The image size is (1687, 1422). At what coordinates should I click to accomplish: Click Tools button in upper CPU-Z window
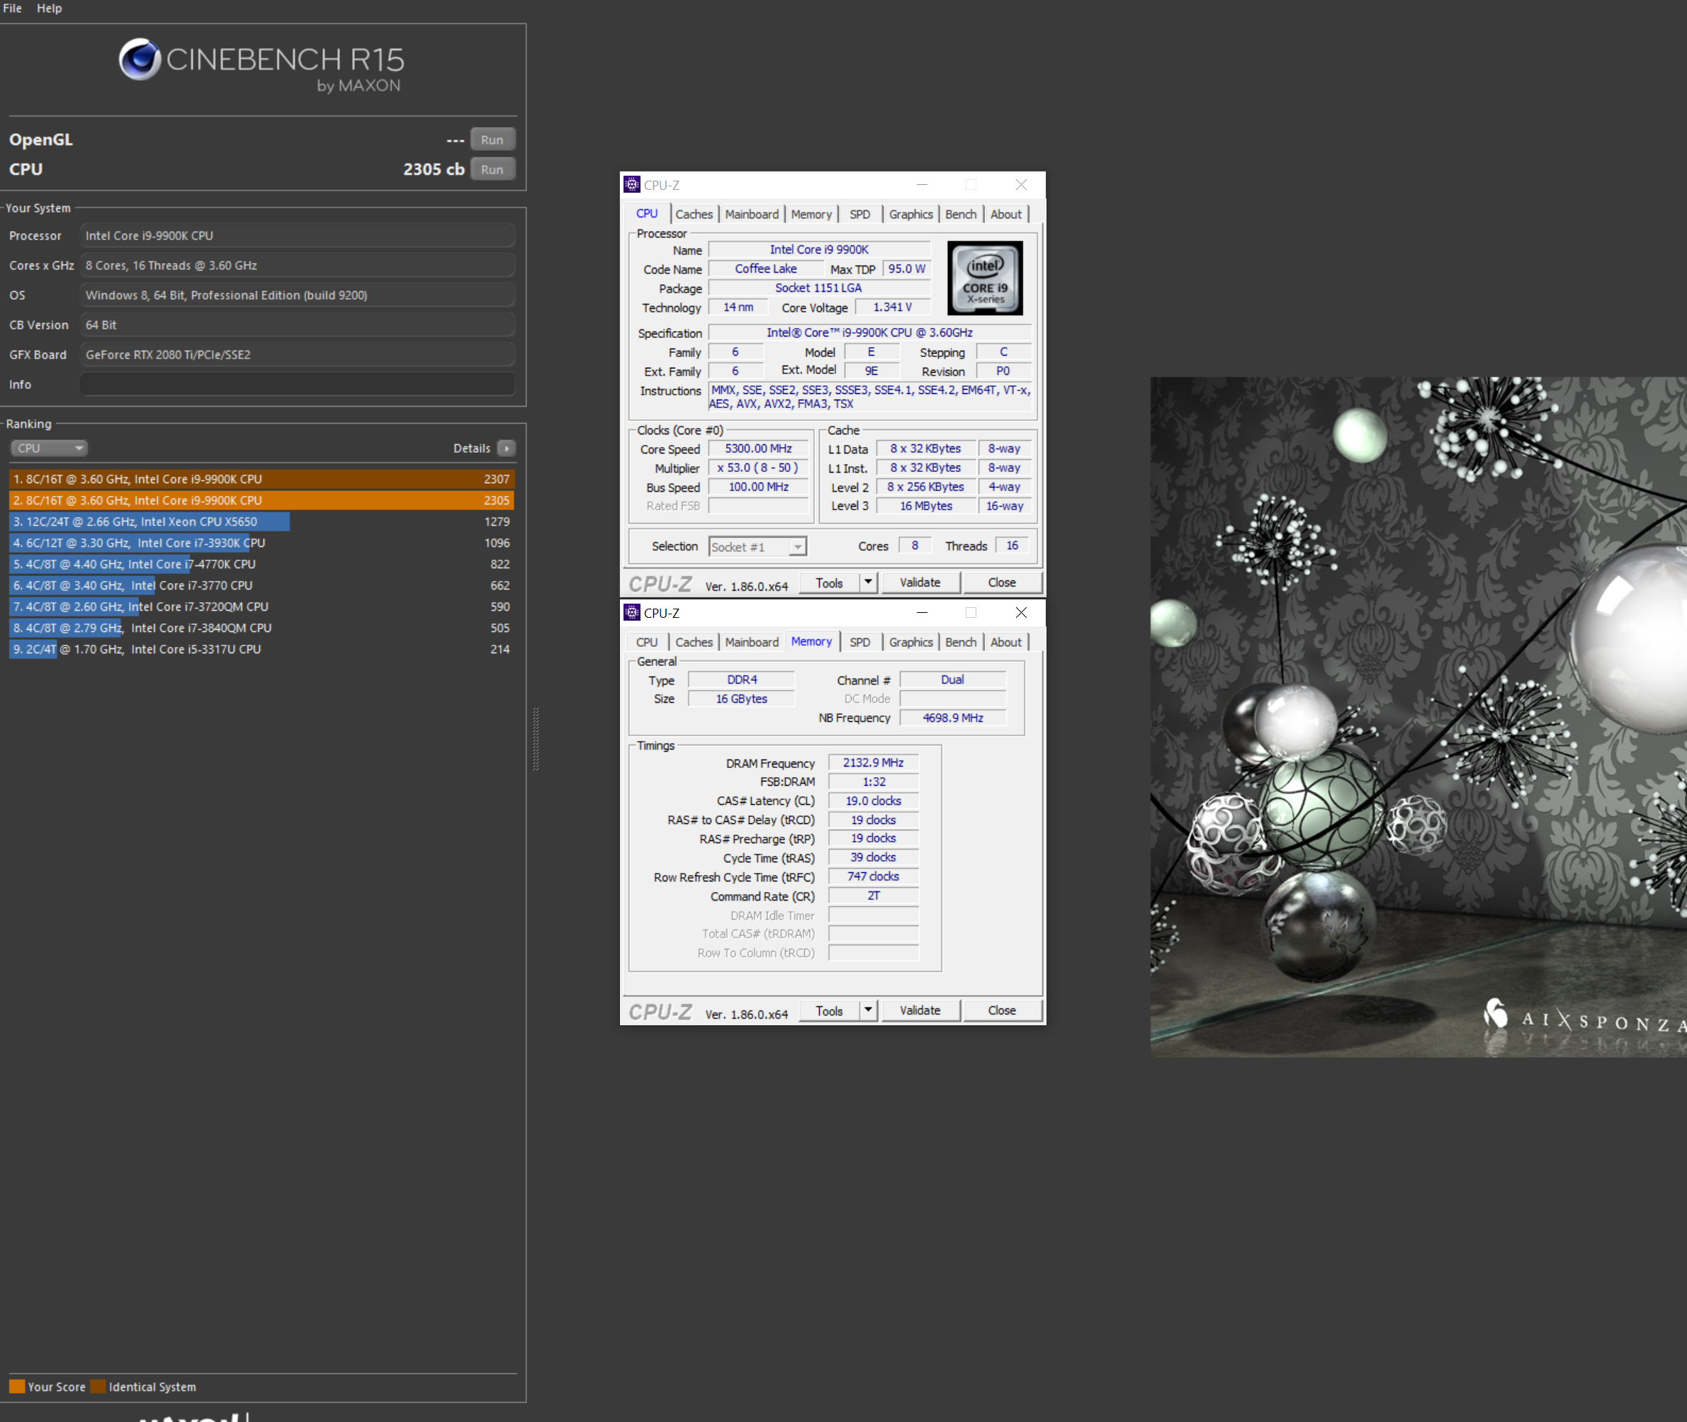(x=830, y=583)
